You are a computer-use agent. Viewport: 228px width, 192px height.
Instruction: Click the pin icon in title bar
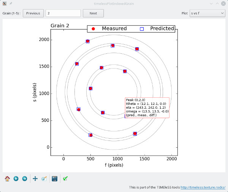pyautogui.click(x=11, y=3)
